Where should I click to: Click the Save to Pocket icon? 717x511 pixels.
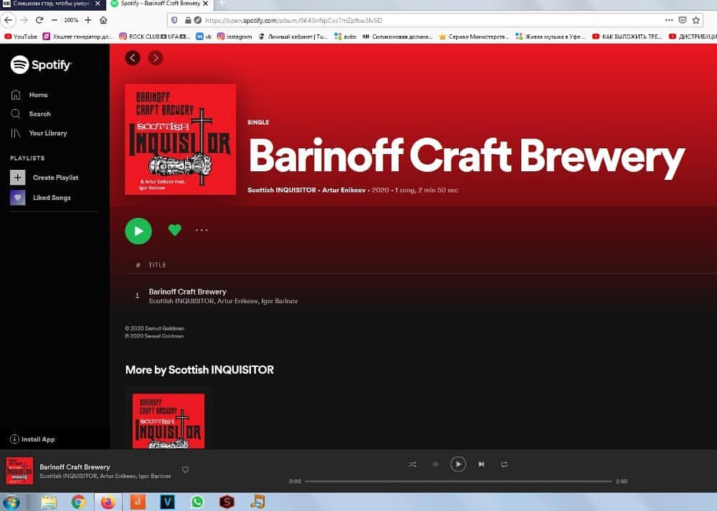click(683, 20)
